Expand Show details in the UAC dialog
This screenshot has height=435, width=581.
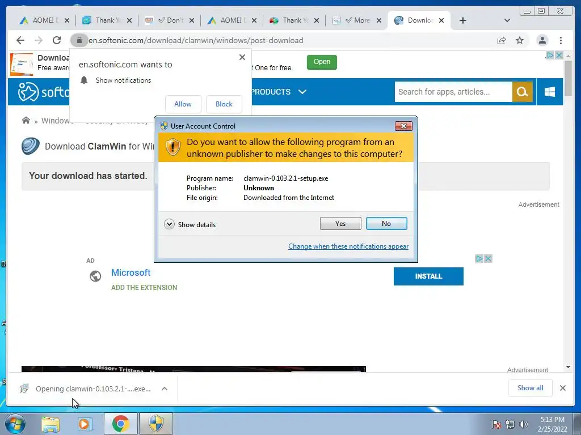190,224
